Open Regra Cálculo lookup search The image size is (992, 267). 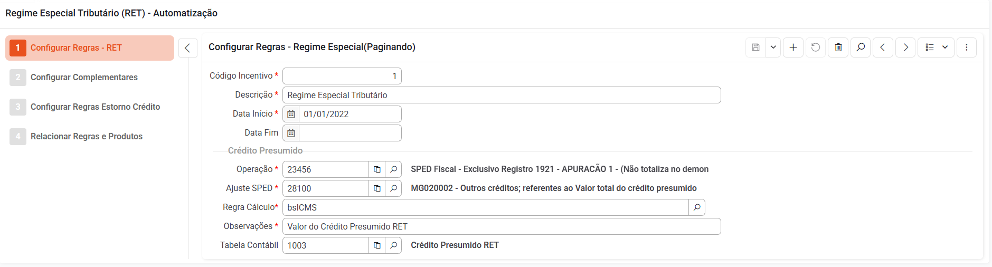(697, 208)
